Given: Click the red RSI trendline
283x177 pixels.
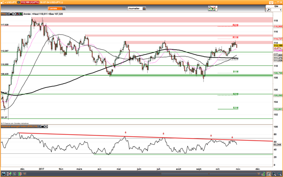Looking at the screenshot, I should [x=145, y=137].
